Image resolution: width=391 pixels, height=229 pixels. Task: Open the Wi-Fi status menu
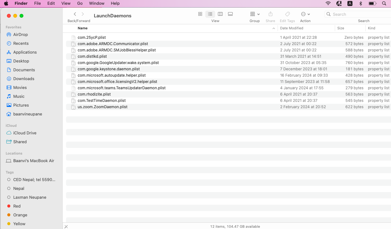tap(328, 3)
